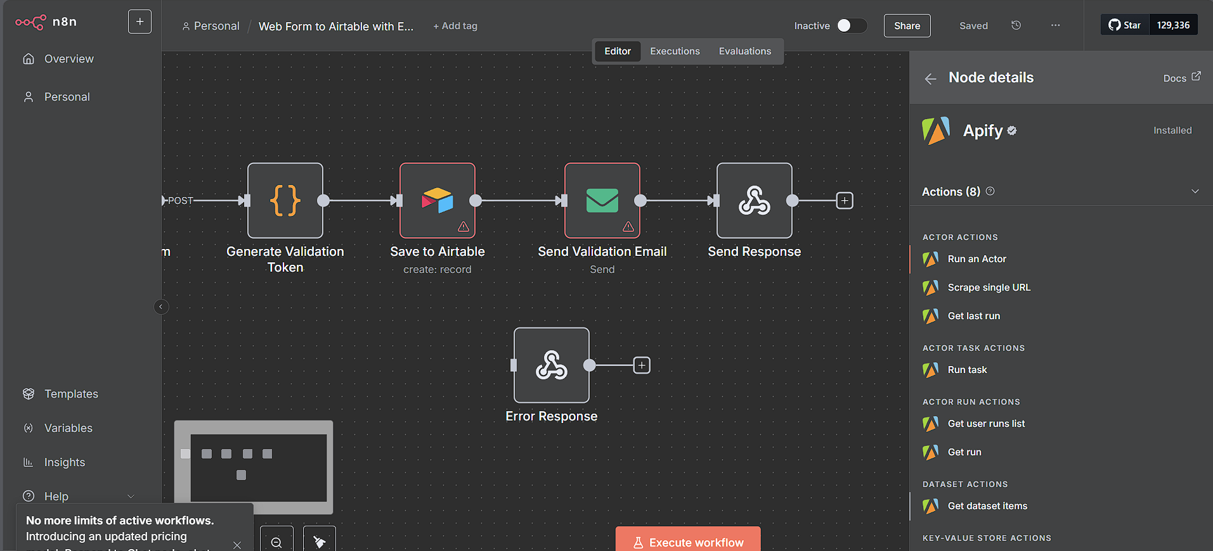1213x551 pixels.
Task: Click the Insights chart icon
Action: [29, 462]
